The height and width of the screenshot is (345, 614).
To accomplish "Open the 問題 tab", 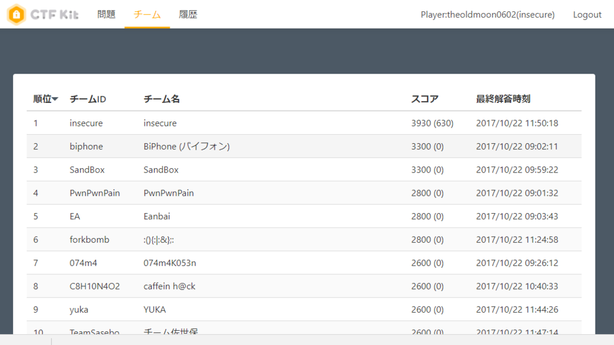I will (x=106, y=14).
